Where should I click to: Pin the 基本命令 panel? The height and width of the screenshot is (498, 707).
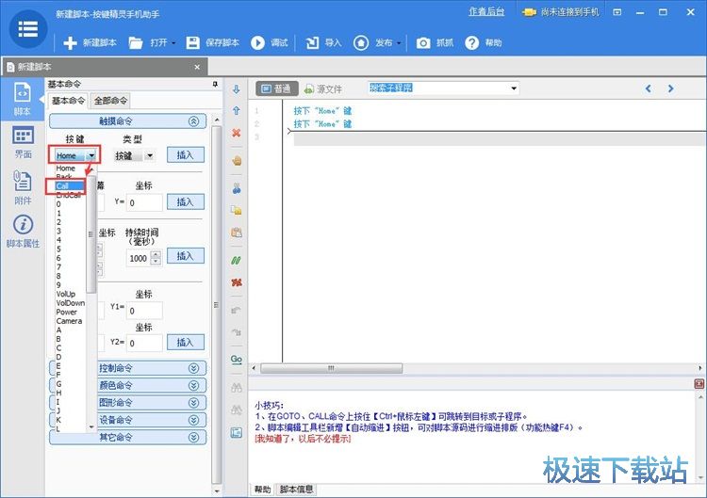coord(215,84)
